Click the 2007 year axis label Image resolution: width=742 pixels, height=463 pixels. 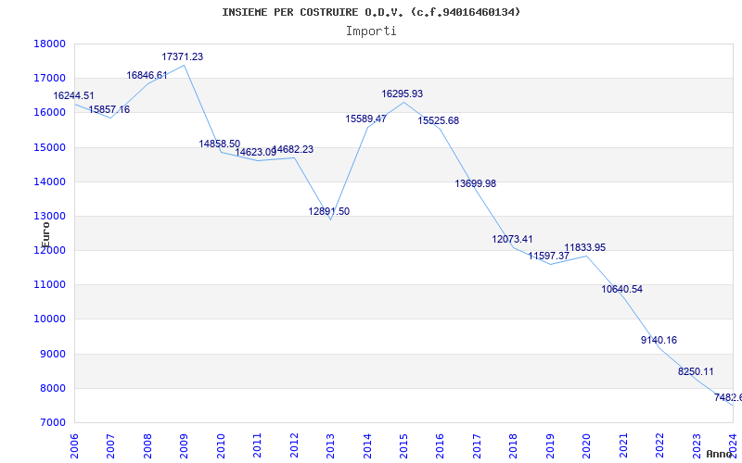tap(110, 446)
